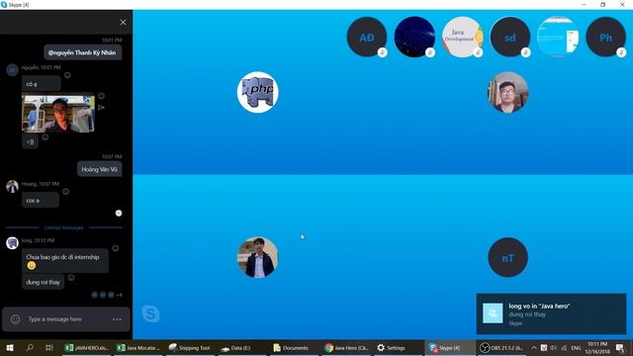Open the shared webcam photo in chat

58,114
